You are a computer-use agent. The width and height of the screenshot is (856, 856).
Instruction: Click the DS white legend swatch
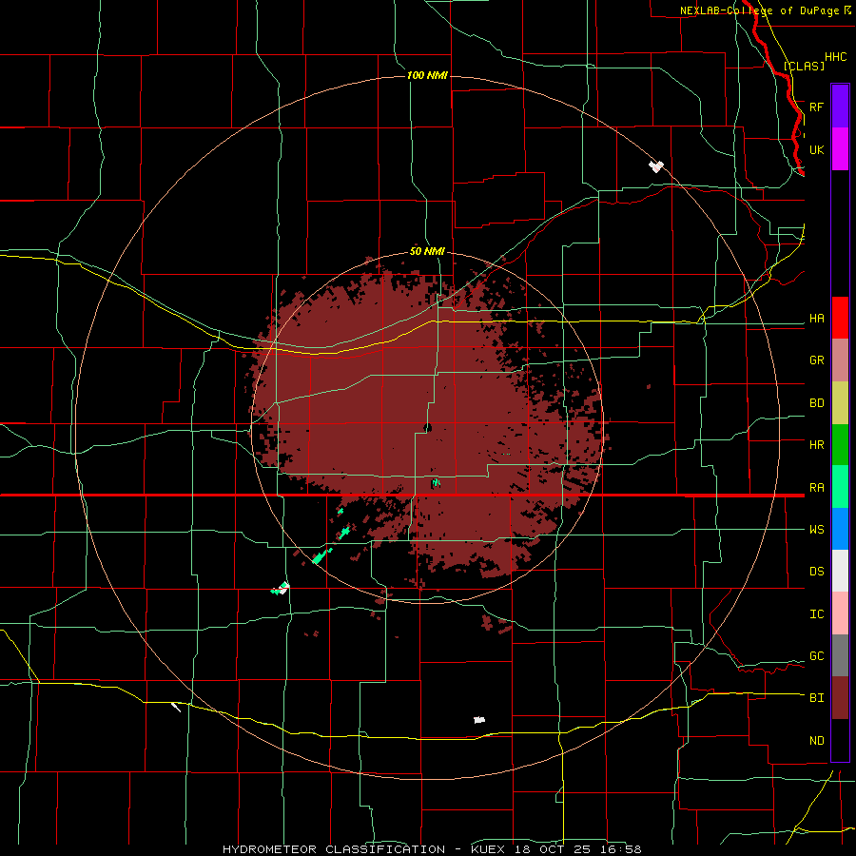[x=840, y=571]
